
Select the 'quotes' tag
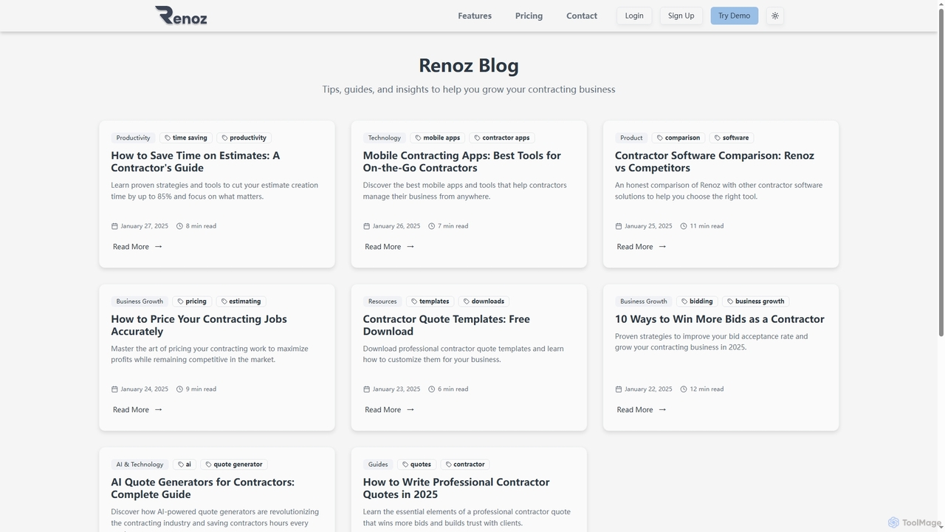417,465
